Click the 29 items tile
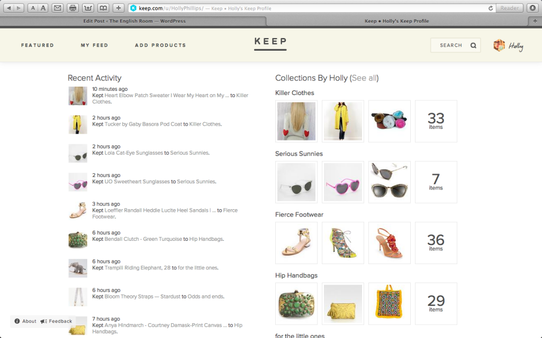The height and width of the screenshot is (338, 542). [x=436, y=304]
